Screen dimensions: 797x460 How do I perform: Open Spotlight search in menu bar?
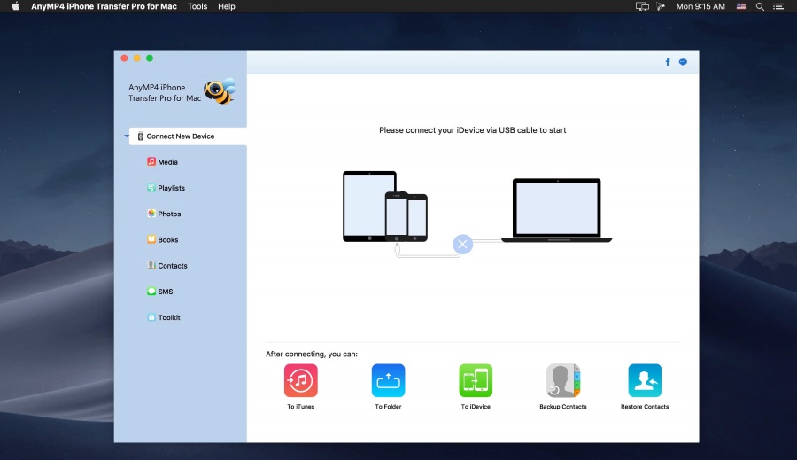pos(760,6)
